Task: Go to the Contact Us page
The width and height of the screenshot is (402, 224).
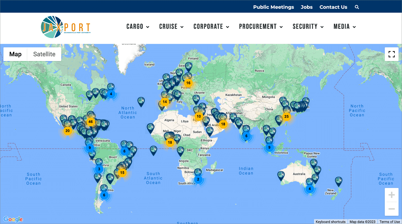Action: (333, 7)
